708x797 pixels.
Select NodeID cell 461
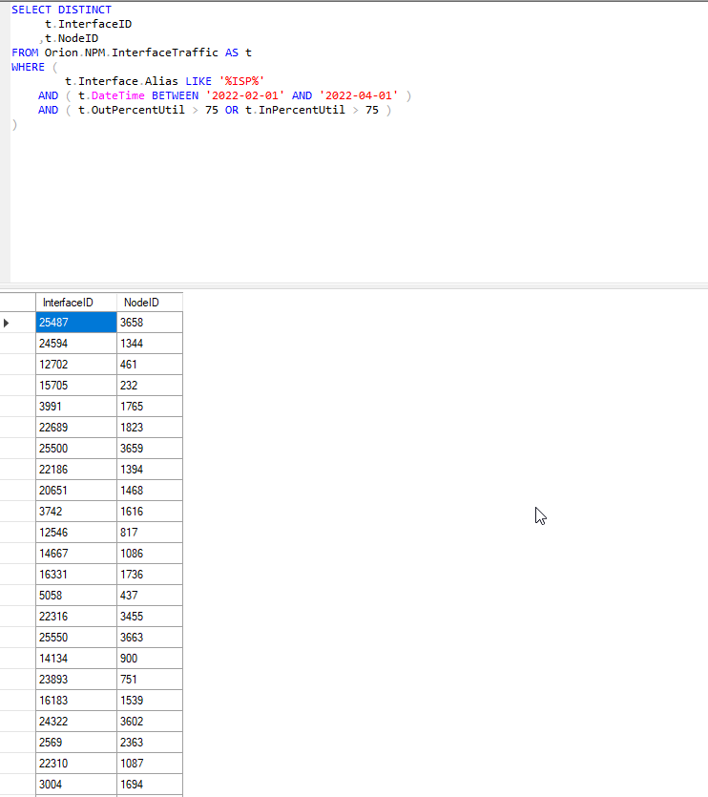click(x=150, y=365)
